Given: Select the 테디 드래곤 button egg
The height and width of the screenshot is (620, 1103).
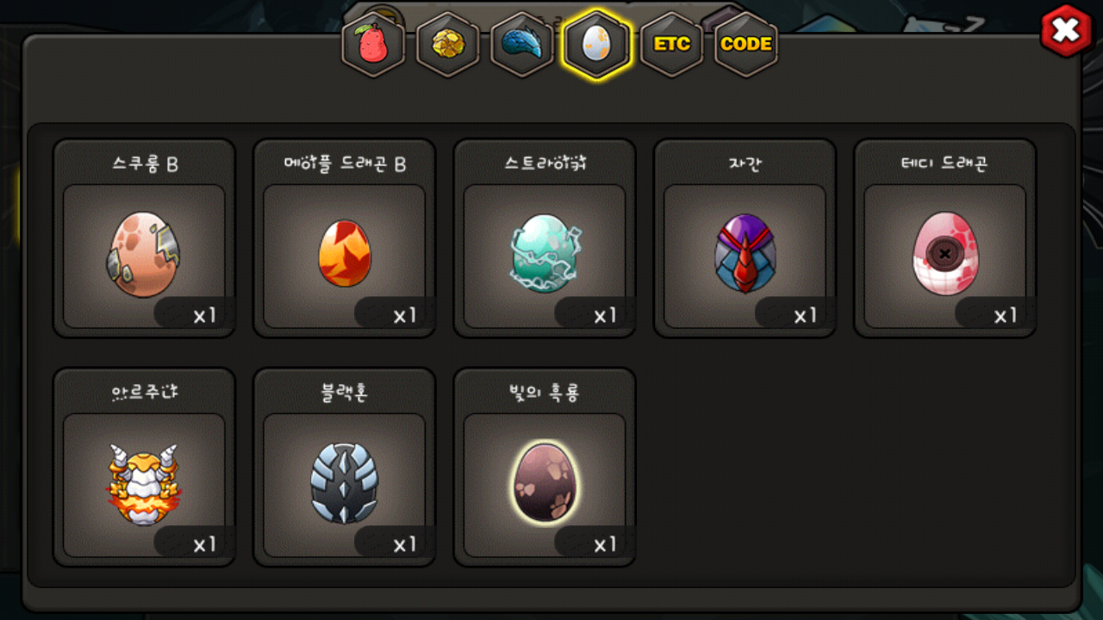Looking at the screenshot, I should point(944,255).
